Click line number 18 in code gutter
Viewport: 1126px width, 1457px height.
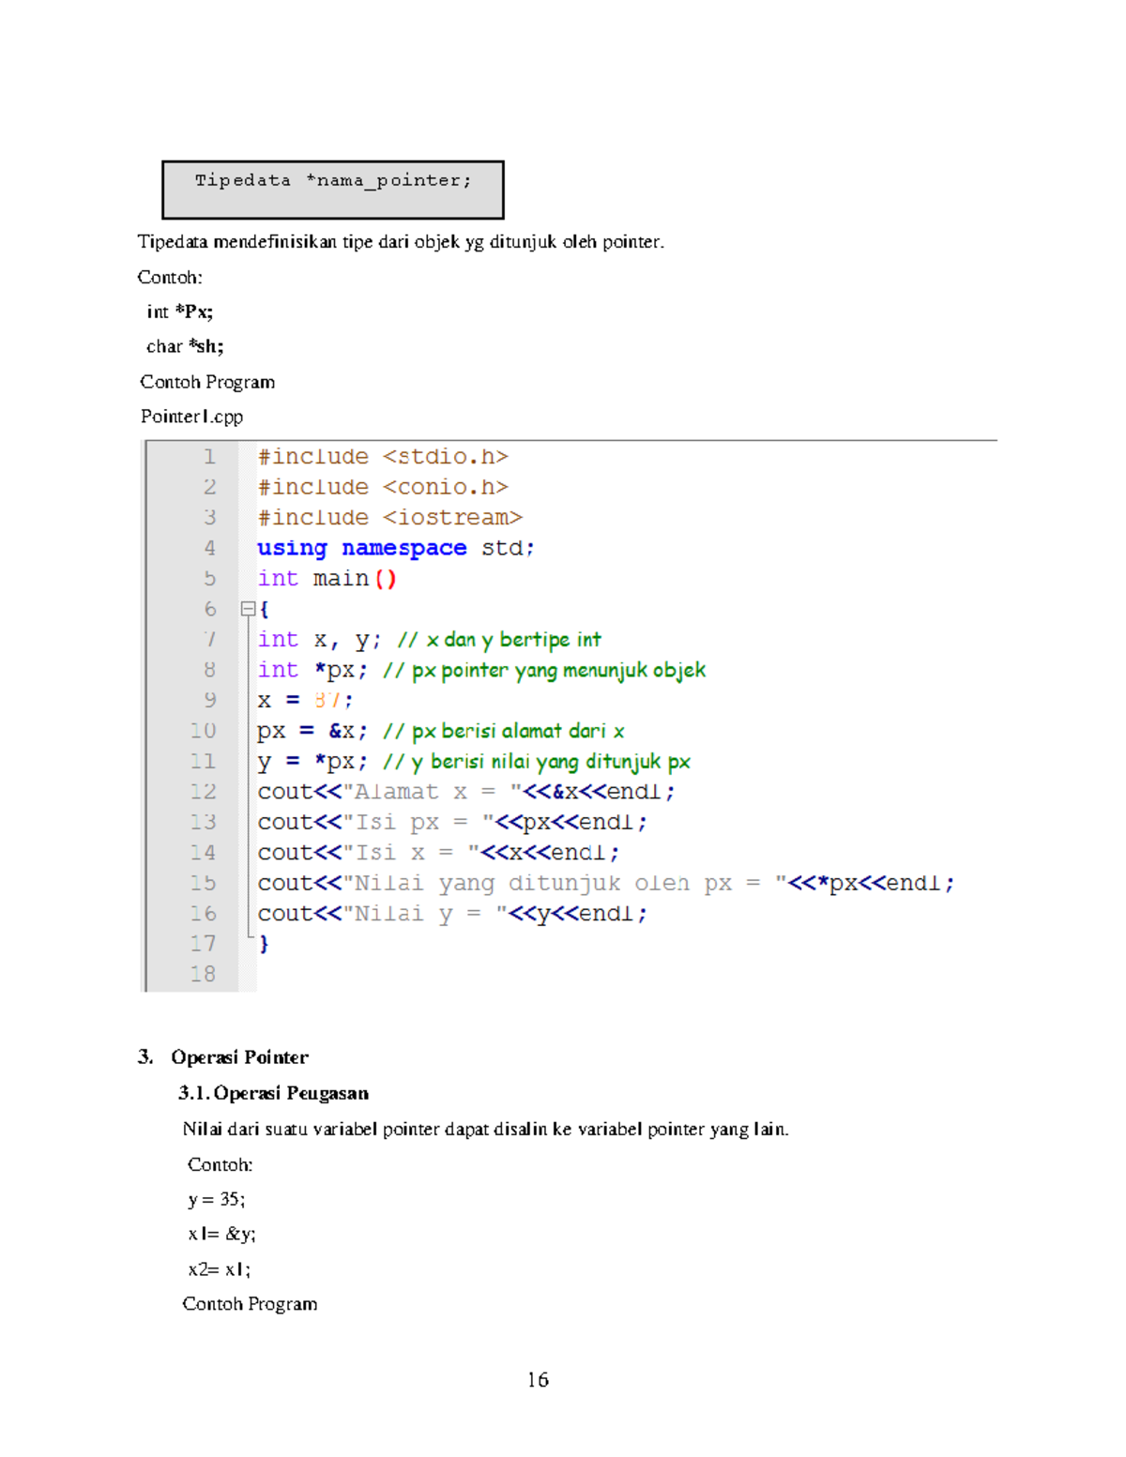[203, 974]
